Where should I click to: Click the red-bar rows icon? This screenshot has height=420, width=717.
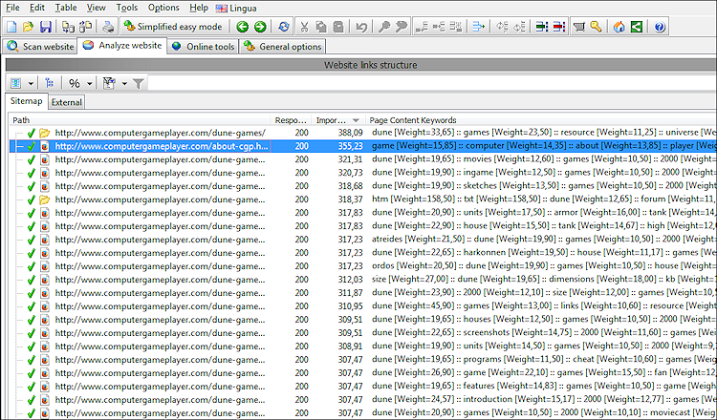point(559,27)
